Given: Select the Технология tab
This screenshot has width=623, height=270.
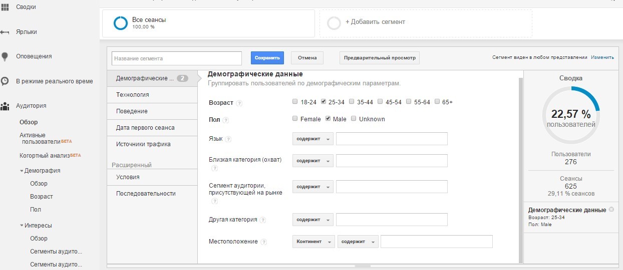Looking at the screenshot, I should pos(152,95).
